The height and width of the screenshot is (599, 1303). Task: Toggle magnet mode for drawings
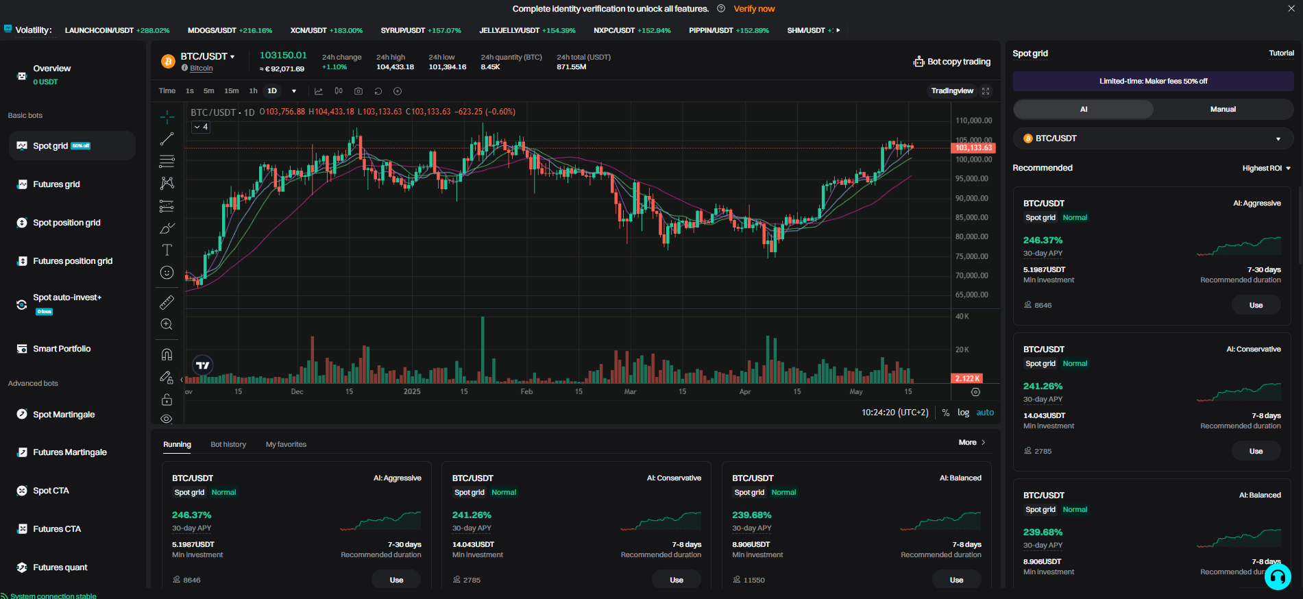167,354
